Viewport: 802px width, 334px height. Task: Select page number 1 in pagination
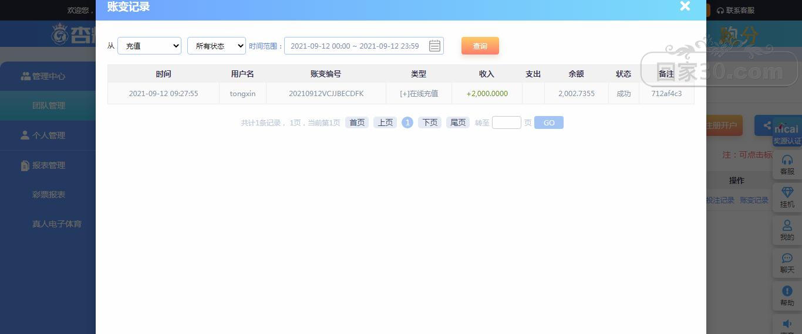pos(407,122)
